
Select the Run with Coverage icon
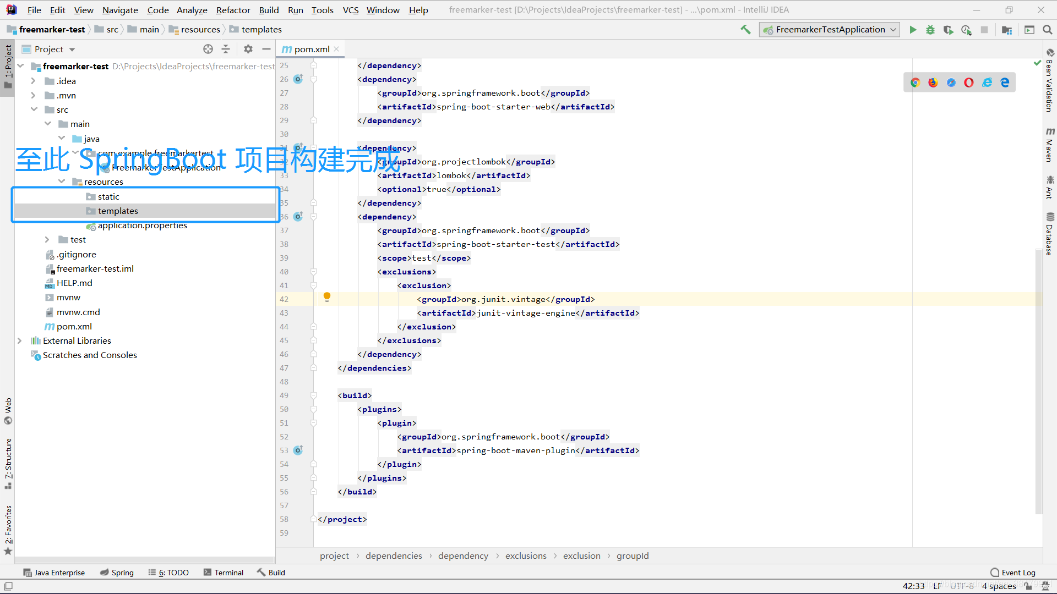(x=949, y=30)
